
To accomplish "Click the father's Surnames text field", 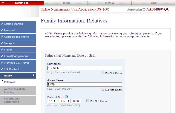I will click(84, 68).
